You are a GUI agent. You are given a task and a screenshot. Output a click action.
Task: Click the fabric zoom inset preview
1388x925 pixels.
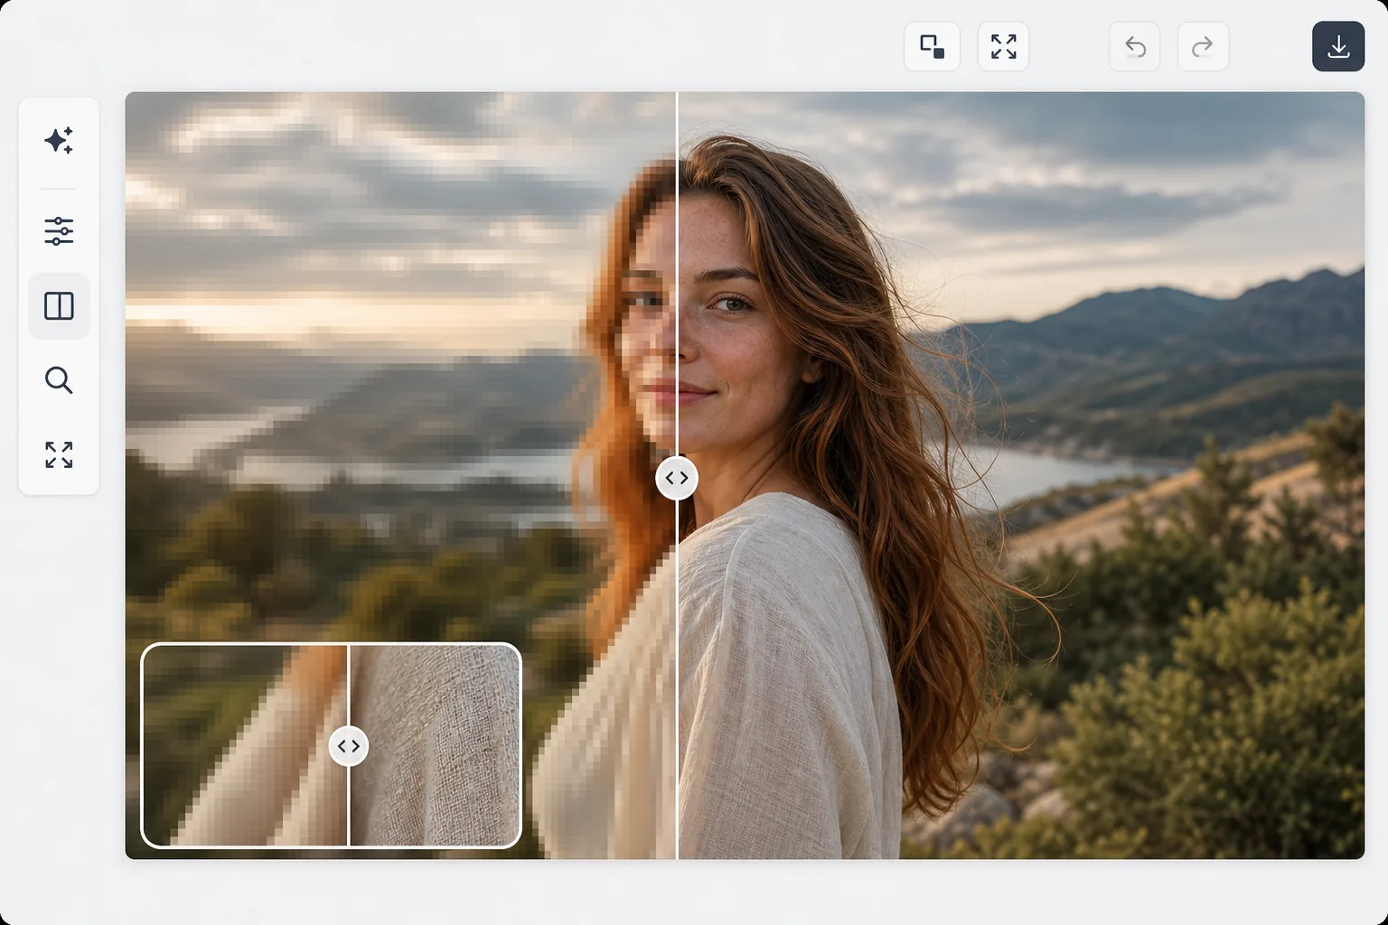coord(332,745)
